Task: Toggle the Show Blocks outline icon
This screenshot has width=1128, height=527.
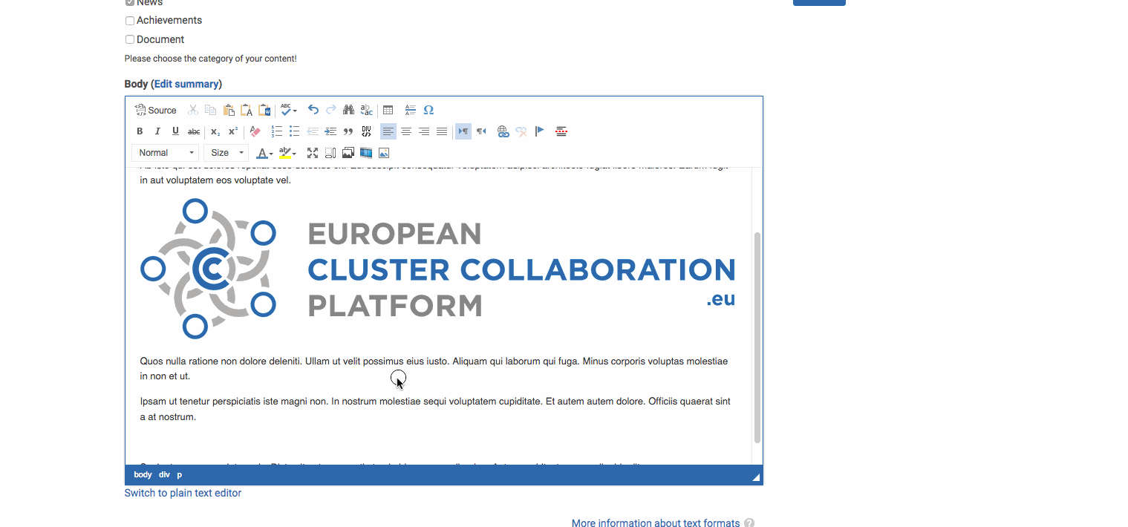Action: click(330, 153)
